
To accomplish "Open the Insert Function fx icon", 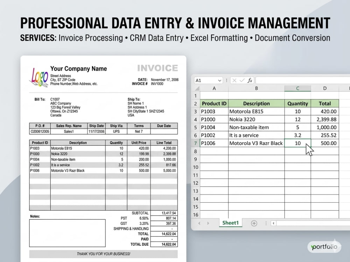I will pos(250,80).
